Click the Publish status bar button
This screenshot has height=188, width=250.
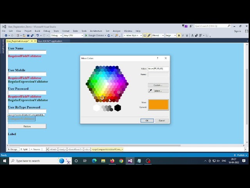click(241, 155)
